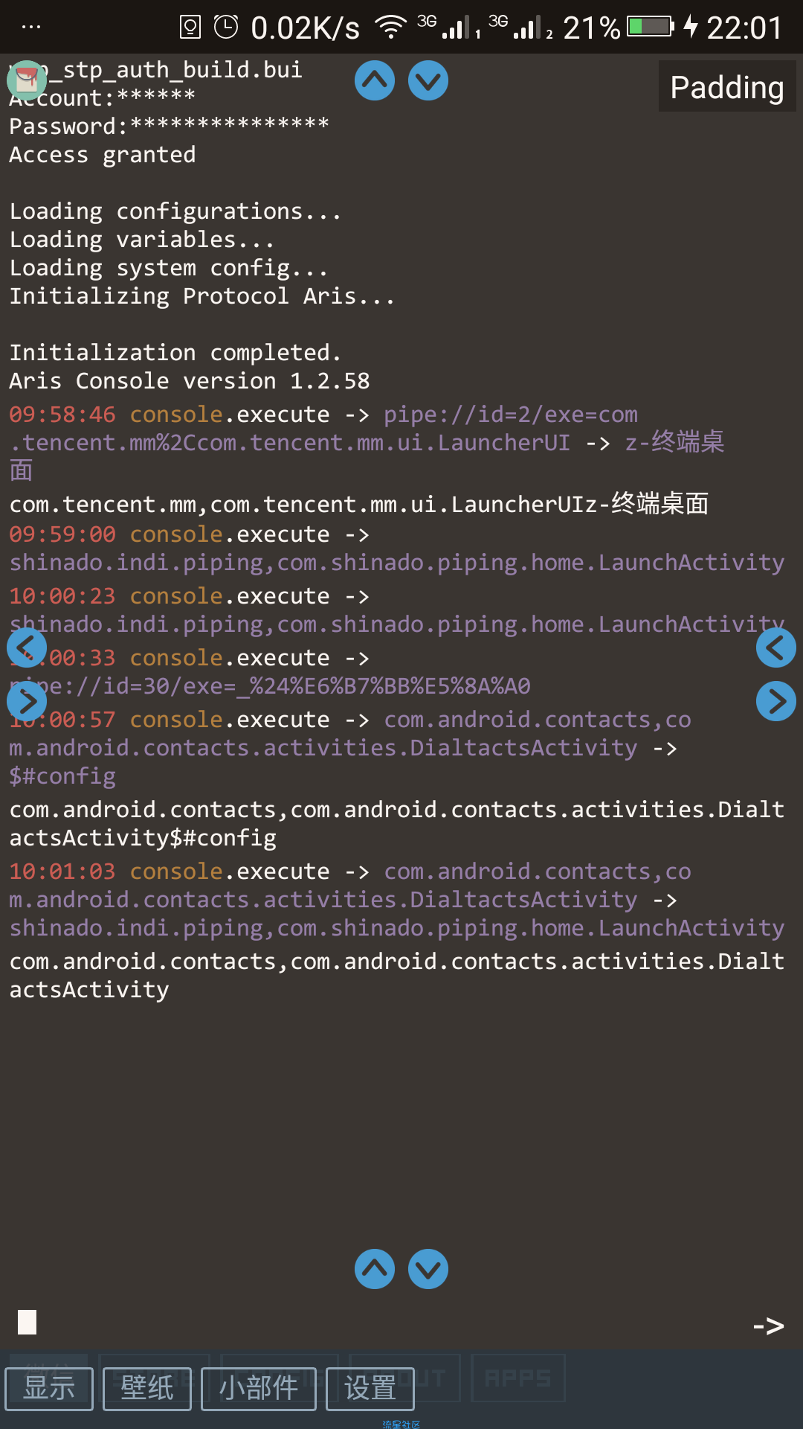Image resolution: width=803 pixels, height=1429 pixels.
Task: Open the 小部件 widgets option
Action: (x=259, y=1389)
